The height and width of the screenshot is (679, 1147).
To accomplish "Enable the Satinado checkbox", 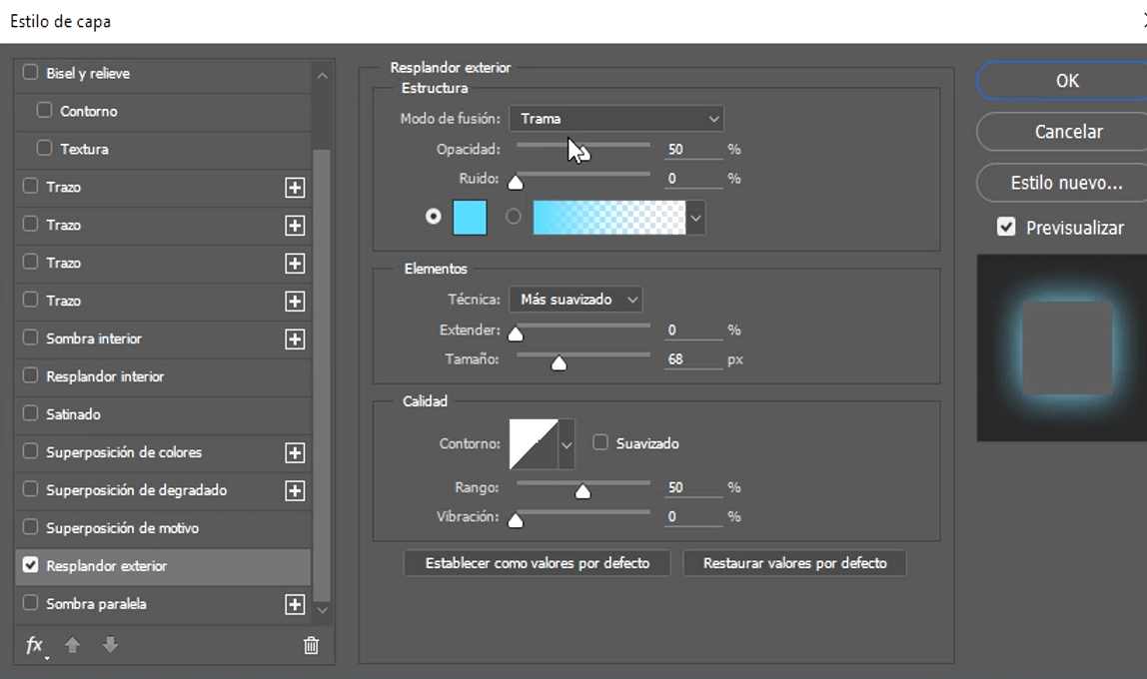I will (x=30, y=413).
